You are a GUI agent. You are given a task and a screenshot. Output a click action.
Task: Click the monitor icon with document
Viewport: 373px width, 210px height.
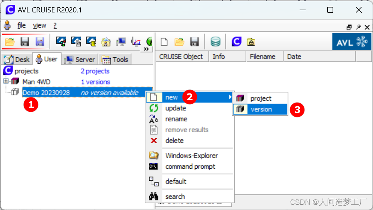coord(76,42)
